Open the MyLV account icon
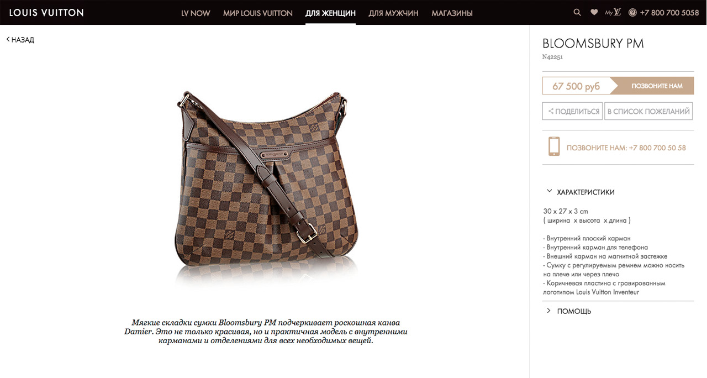Screen dimensions: 707x378 tap(613, 12)
